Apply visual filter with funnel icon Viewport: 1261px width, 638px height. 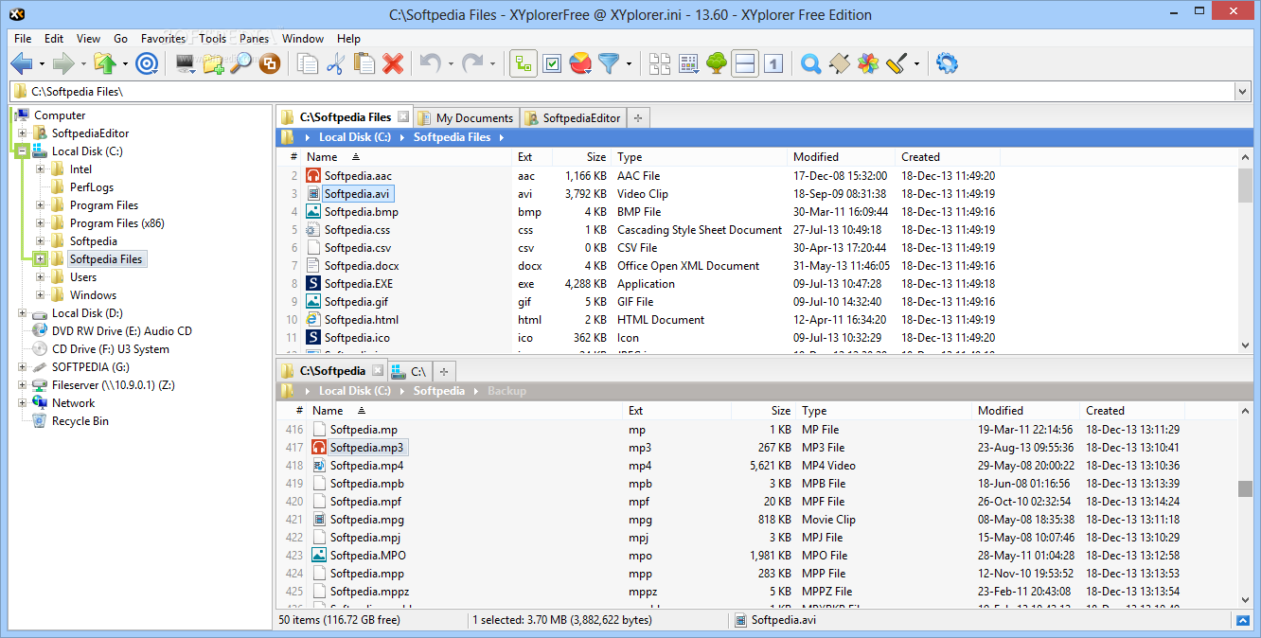[x=608, y=63]
